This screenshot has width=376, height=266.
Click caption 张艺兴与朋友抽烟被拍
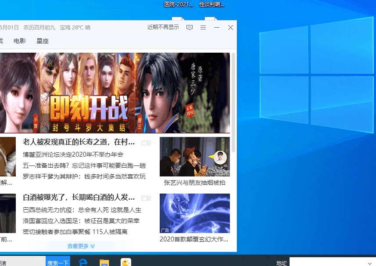[195, 183]
